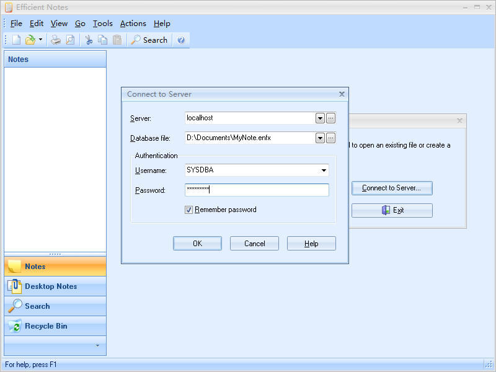This screenshot has width=496, height=372.
Task: Toggle the Remember password checkbox
Action: point(189,210)
